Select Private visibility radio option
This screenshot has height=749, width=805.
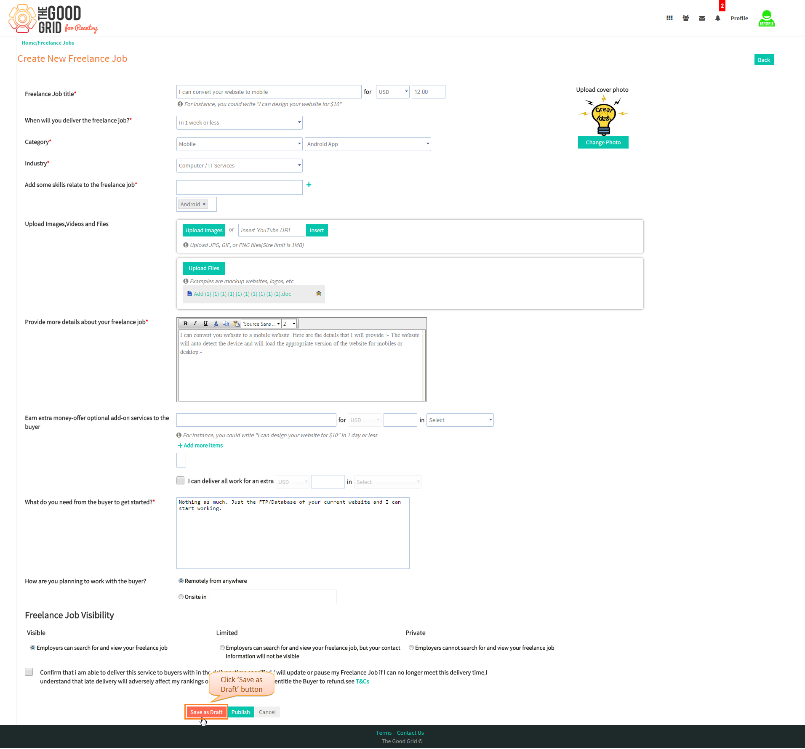[x=411, y=648]
